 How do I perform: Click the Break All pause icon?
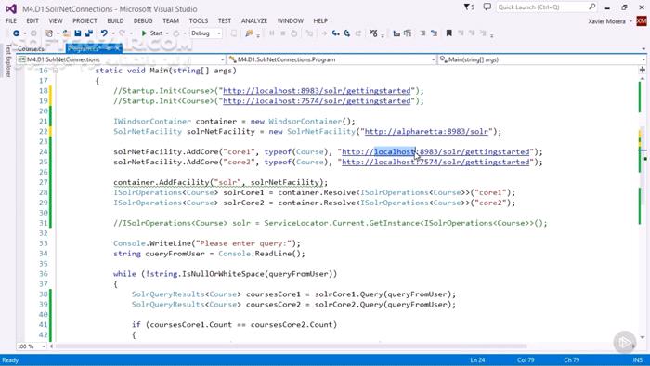click(271, 33)
